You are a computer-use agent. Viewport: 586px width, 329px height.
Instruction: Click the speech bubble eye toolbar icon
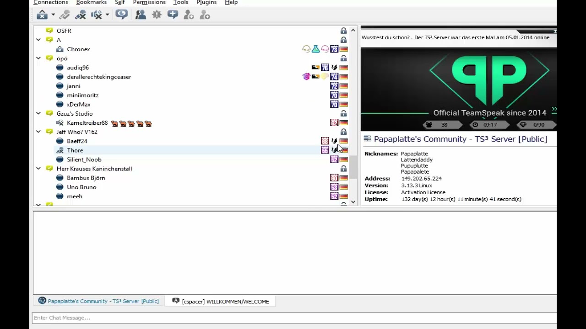point(121,15)
